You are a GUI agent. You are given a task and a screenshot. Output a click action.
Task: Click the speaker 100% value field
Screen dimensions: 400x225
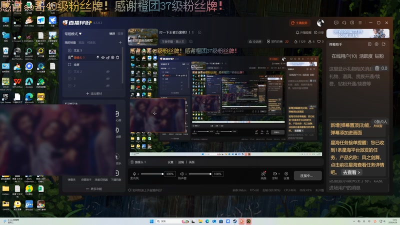click(x=217, y=174)
